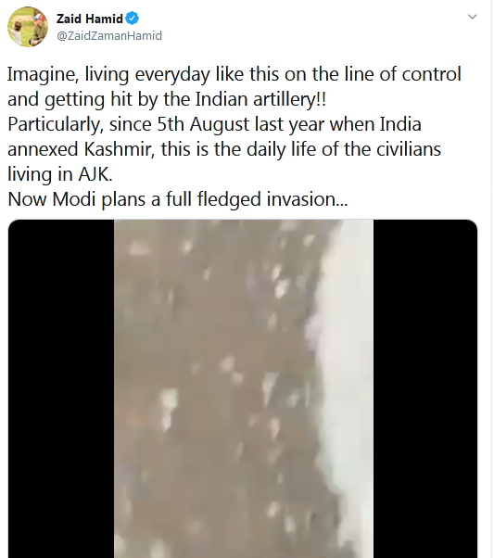Image resolution: width=494 pixels, height=558 pixels.
Task: Select the 'Imagine, living everyday' text line
Action: click(234, 74)
